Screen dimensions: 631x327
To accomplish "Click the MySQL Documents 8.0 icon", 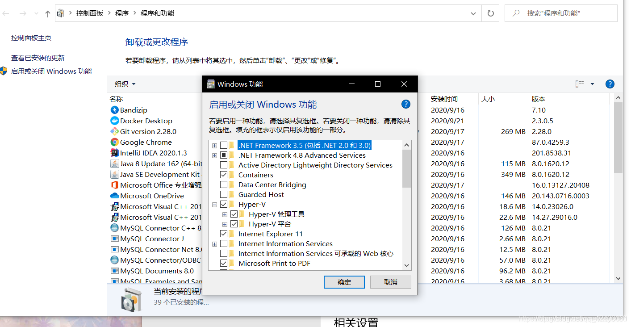I will (114, 271).
